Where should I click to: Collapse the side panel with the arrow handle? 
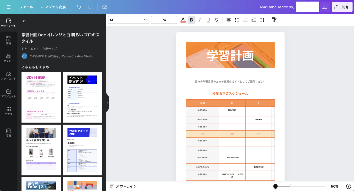[x=107, y=103]
